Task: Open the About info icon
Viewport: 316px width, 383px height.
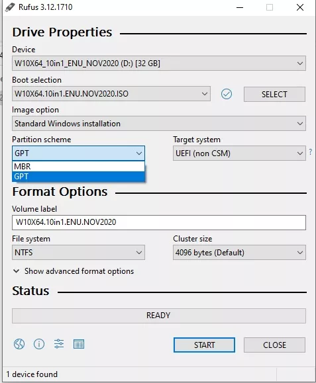Action: pos(39,344)
